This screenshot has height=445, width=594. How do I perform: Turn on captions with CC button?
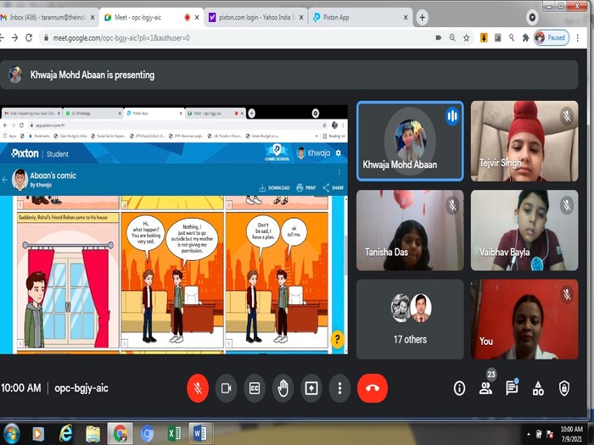255,388
